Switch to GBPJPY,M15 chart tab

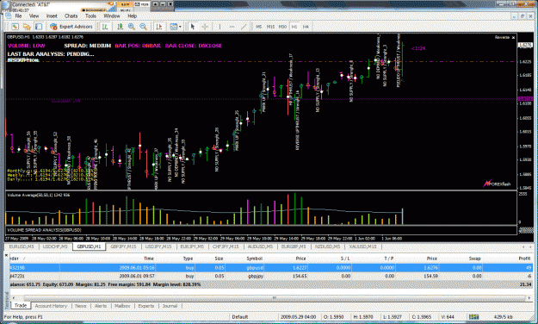point(123,246)
